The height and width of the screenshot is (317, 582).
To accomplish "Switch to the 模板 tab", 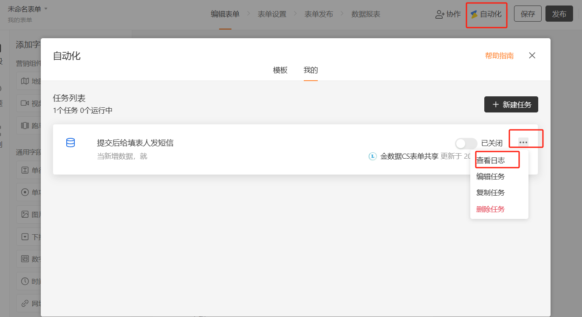I will pos(280,70).
